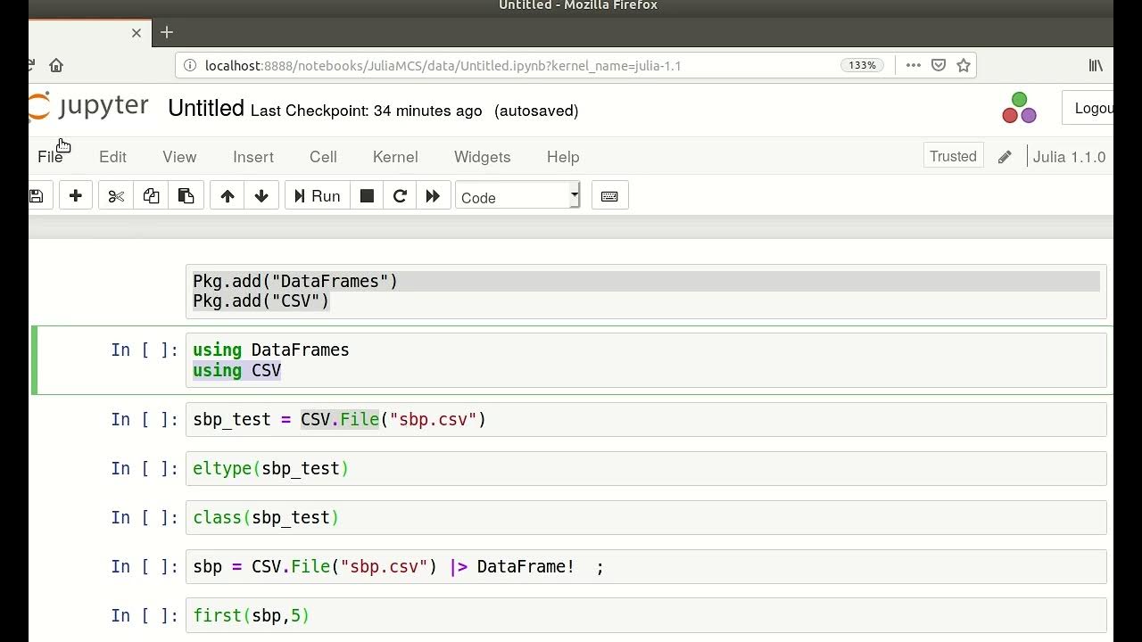
Task: Restart the kernel icon
Action: [400, 196]
